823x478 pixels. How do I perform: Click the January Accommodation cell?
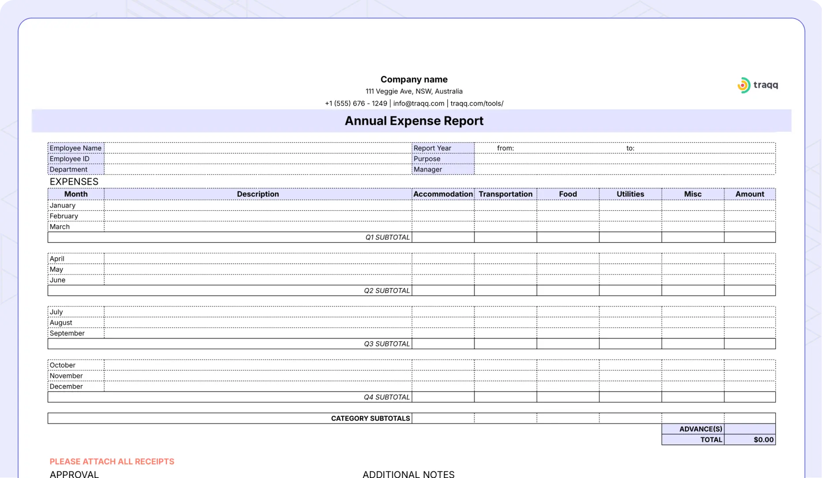pyautogui.click(x=443, y=205)
